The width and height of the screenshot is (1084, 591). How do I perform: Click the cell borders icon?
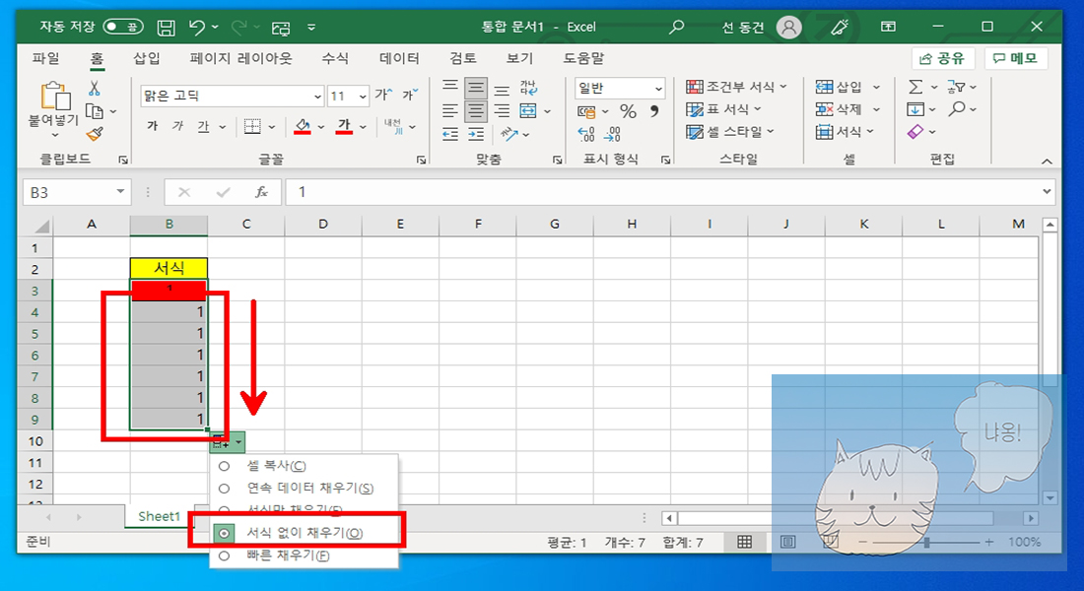point(252,126)
